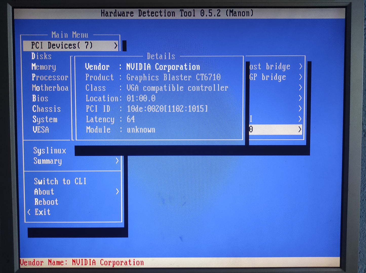The image size is (366, 273).
Task: Select Chassis from the menu
Action: click(x=47, y=109)
